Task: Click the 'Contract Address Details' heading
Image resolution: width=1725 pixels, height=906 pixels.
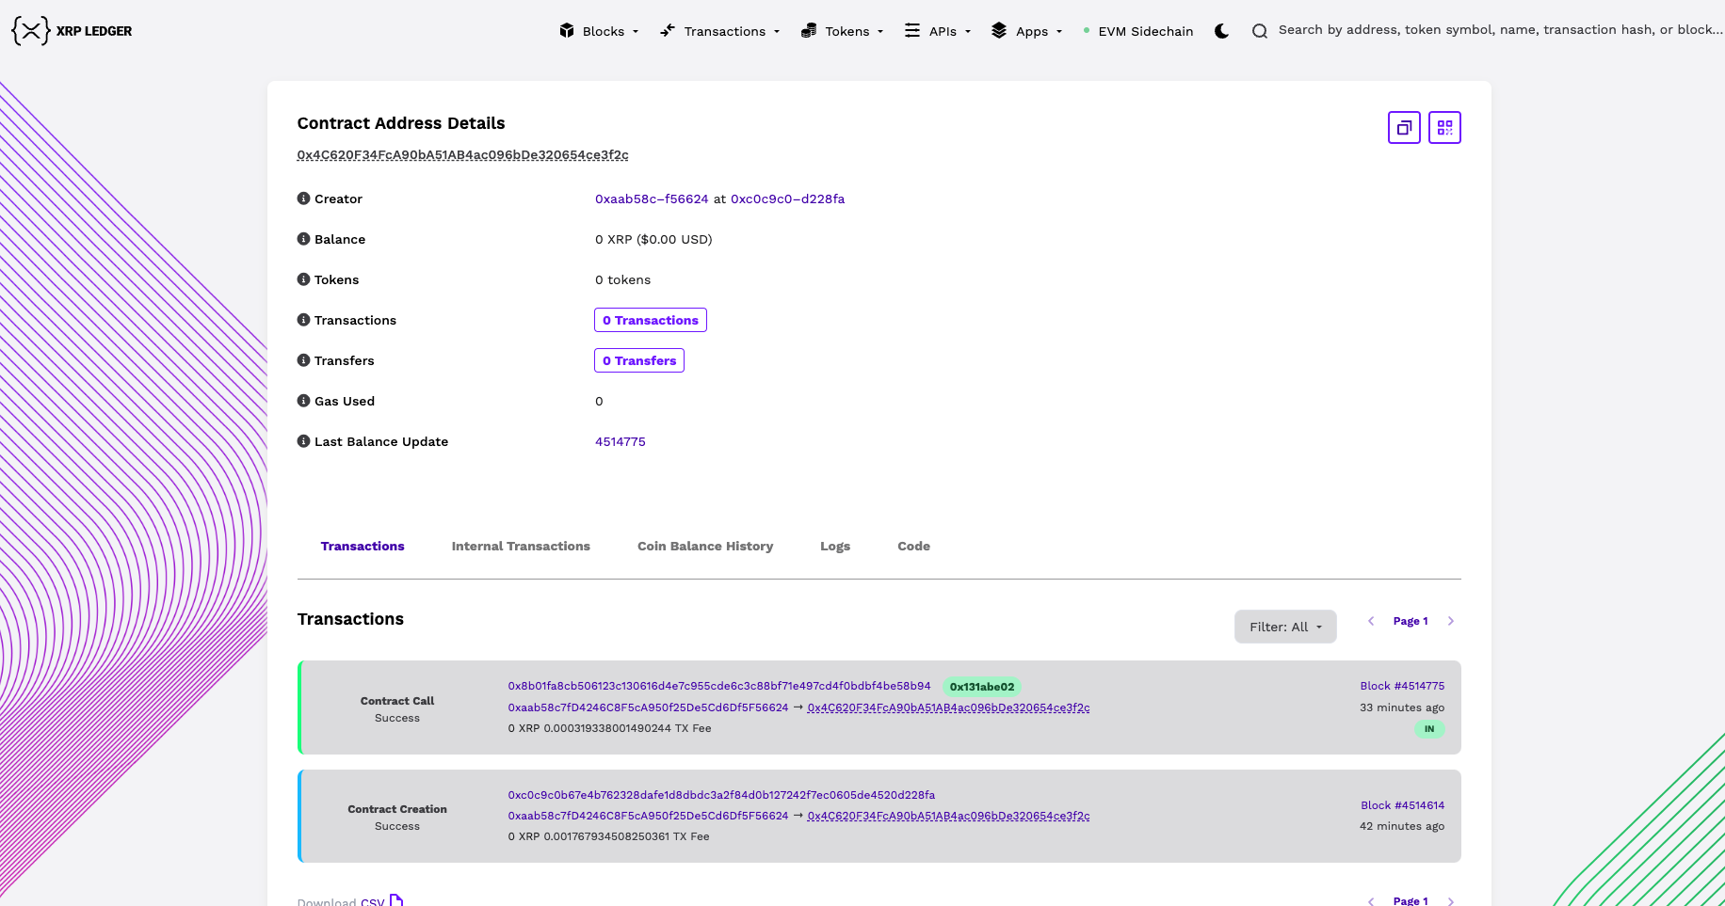Action: [x=401, y=123]
